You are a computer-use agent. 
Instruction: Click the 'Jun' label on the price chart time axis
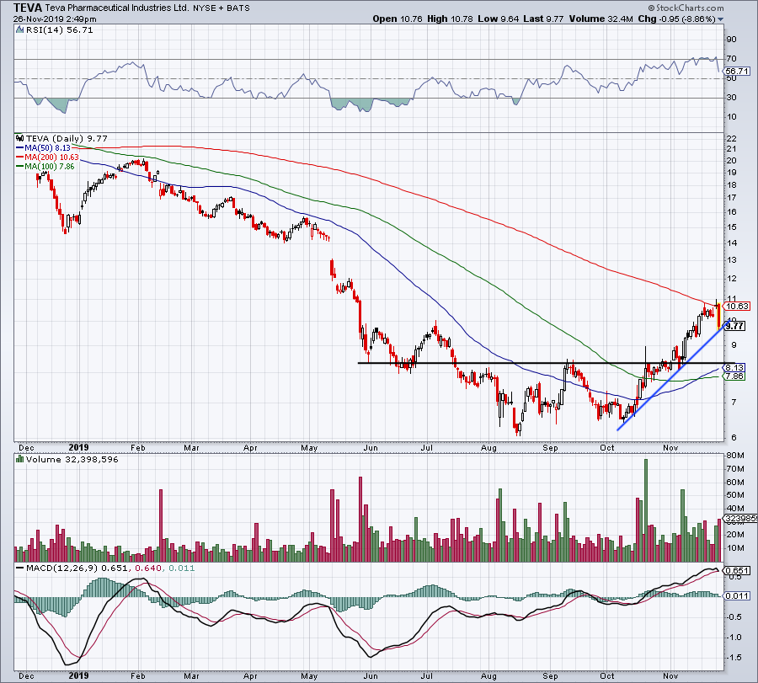pos(371,447)
